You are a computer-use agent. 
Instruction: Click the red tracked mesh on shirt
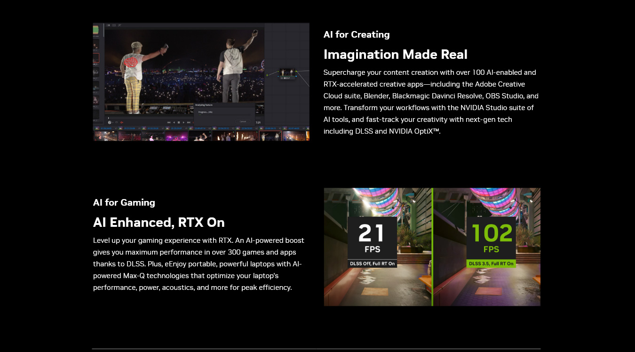(131, 62)
